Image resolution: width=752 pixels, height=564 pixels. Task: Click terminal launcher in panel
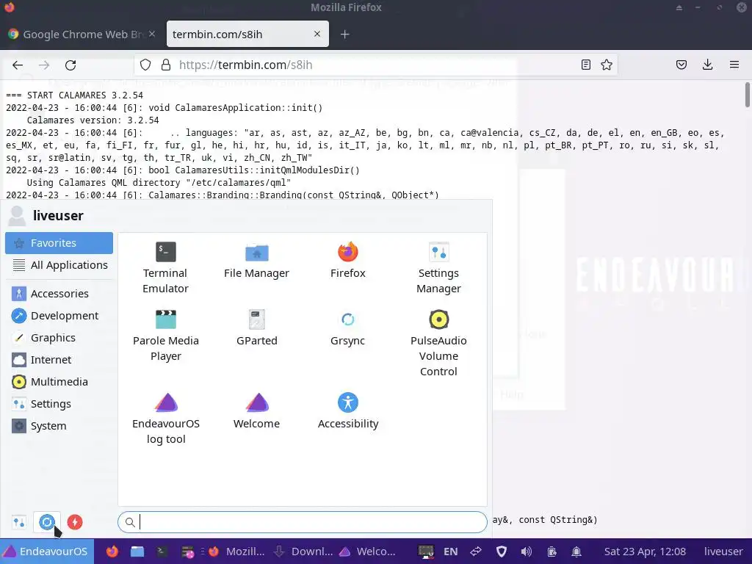(x=161, y=552)
